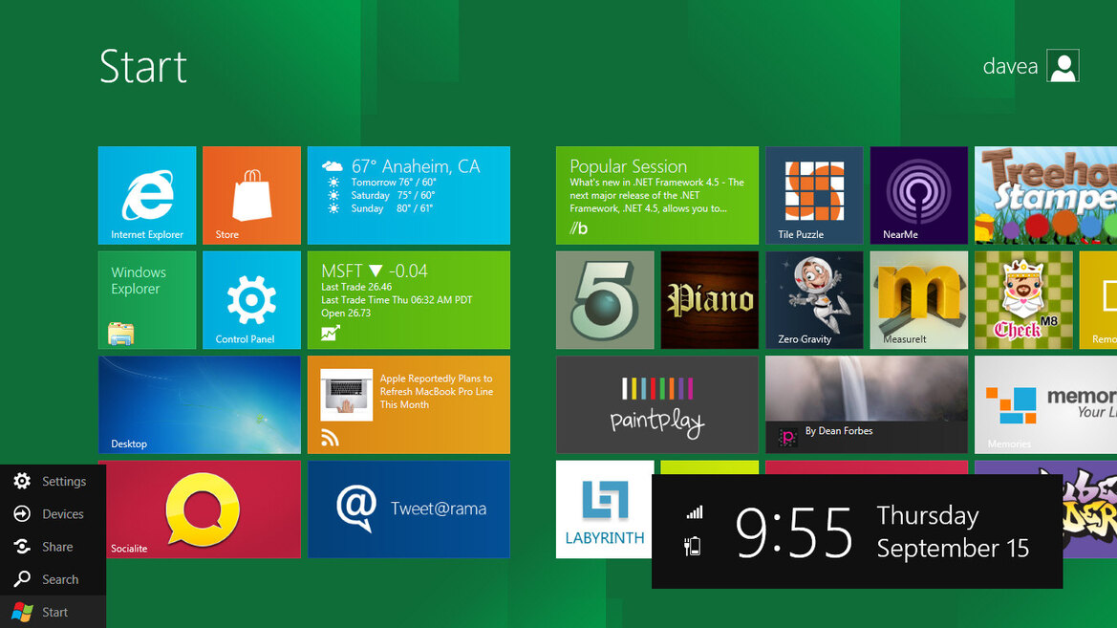Image resolution: width=1117 pixels, height=628 pixels.
Task: Open the Settings charm
Action: pyautogui.click(x=53, y=481)
